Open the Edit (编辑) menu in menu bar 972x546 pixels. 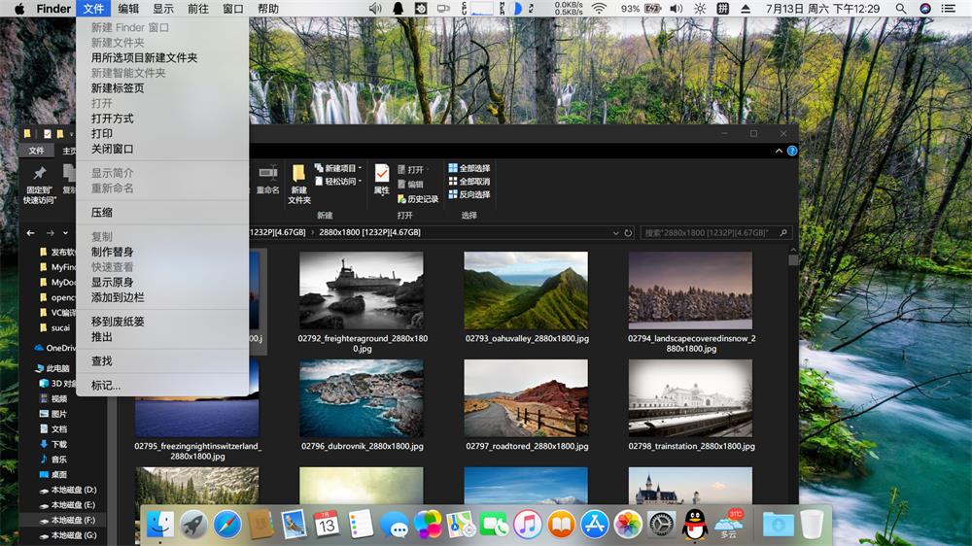pos(128,9)
